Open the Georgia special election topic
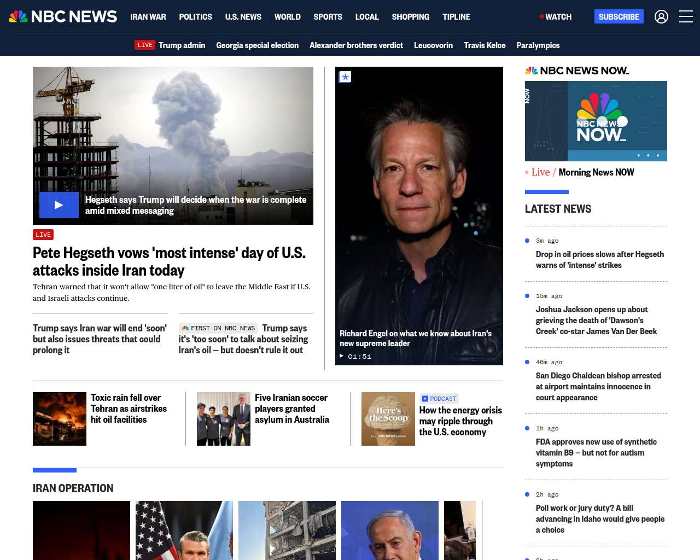Screen dimensions: 700x560 click(x=257, y=45)
